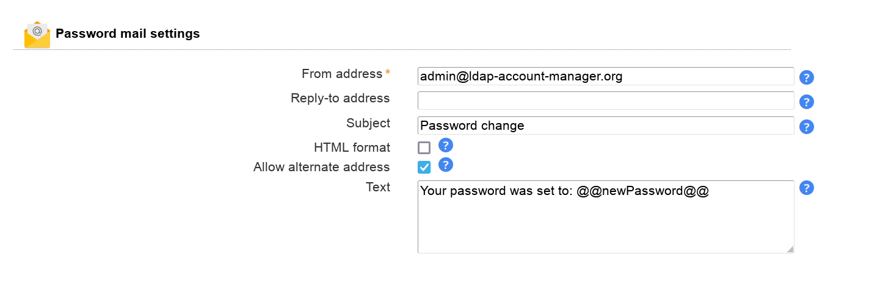Click the Password mail settings heading

128,34
